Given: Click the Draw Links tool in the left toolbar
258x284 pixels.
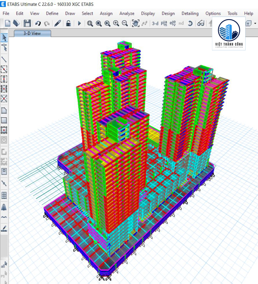Looking at the screenshot, I should (4, 183).
